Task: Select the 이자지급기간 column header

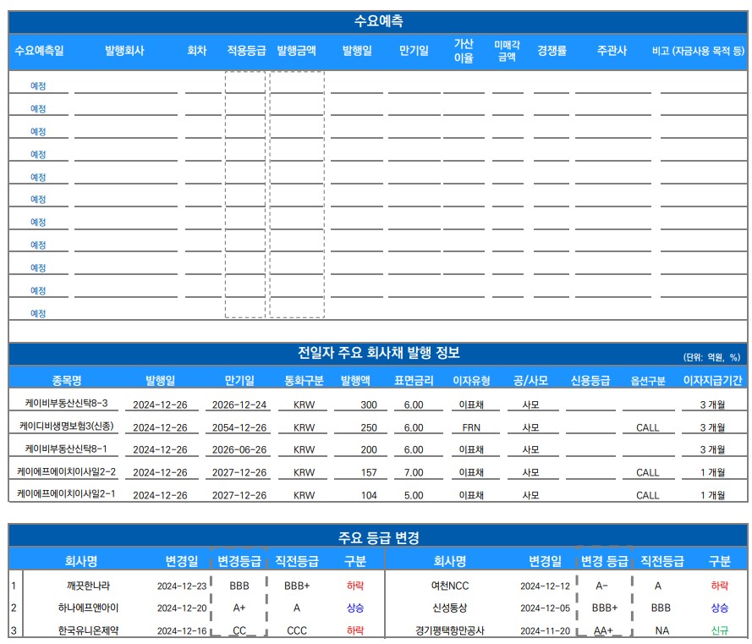Action: pyautogui.click(x=712, y=380)
